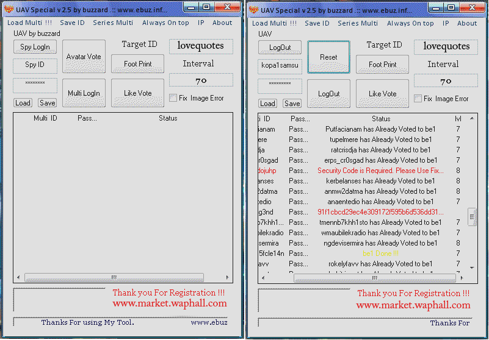Click right arrow of left window horizontal scrollbar
Viewport: 489px width, 340px height.
click(227, 277)
